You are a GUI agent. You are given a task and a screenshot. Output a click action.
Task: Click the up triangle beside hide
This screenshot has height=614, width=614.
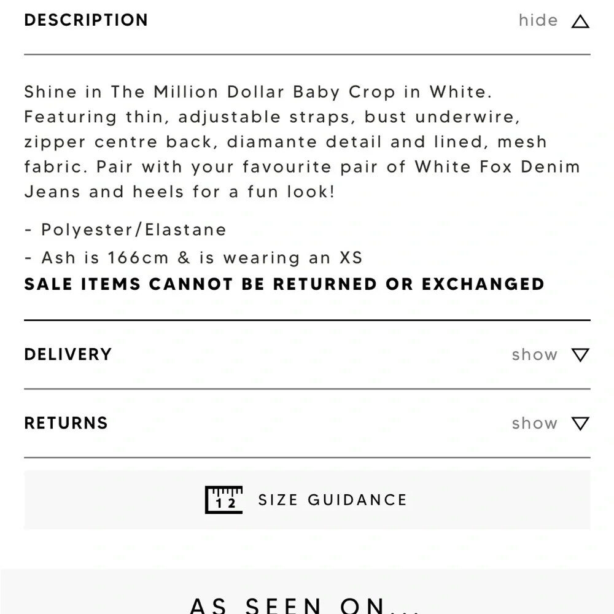pos(580,22)
